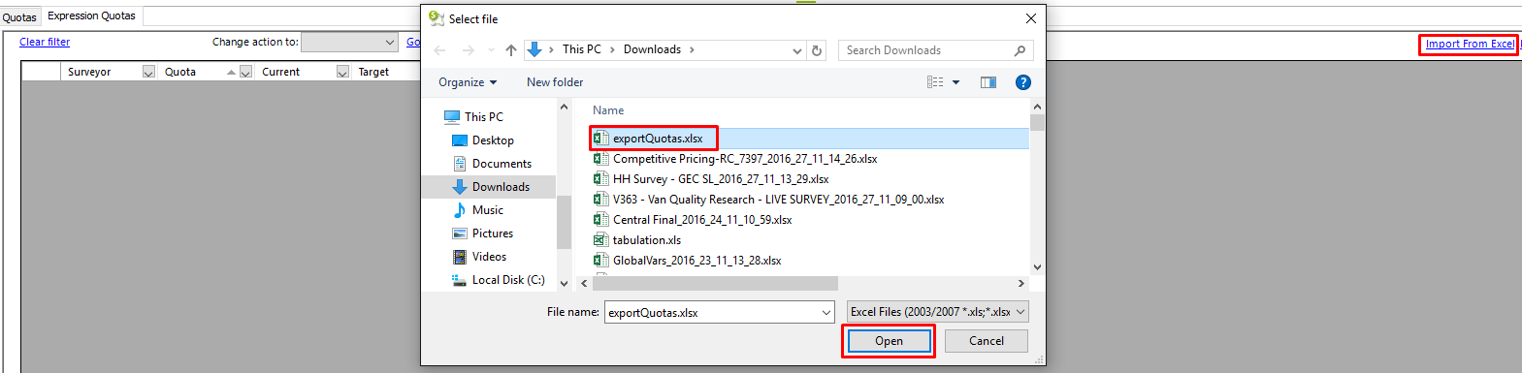
Task: Select Videos in navigation tree
Action: tap(489, 257)
